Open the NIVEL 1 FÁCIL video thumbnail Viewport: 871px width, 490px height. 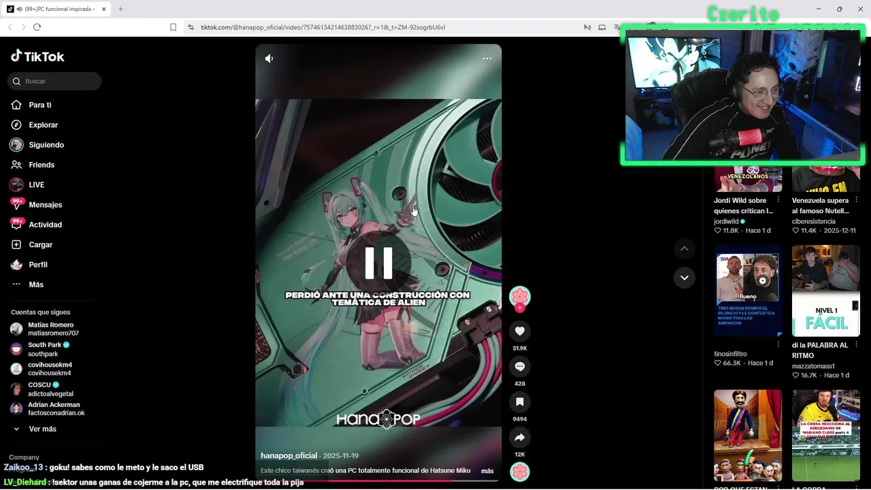(x=826, y=291)
